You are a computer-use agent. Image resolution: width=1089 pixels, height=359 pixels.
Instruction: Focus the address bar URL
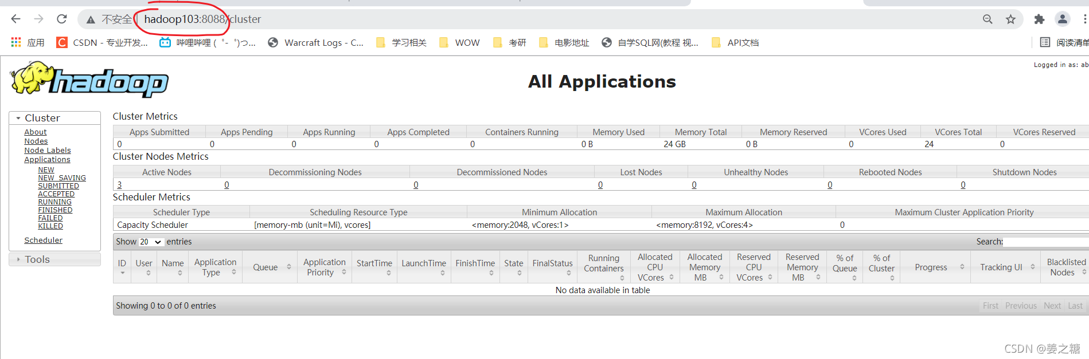(202, 19)
